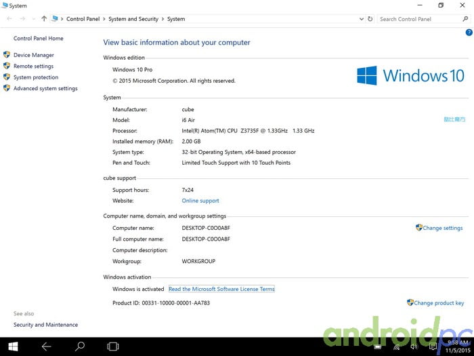Click the forward navigation arrow
The height and width of the screenshot is (356, 474).
22,19
